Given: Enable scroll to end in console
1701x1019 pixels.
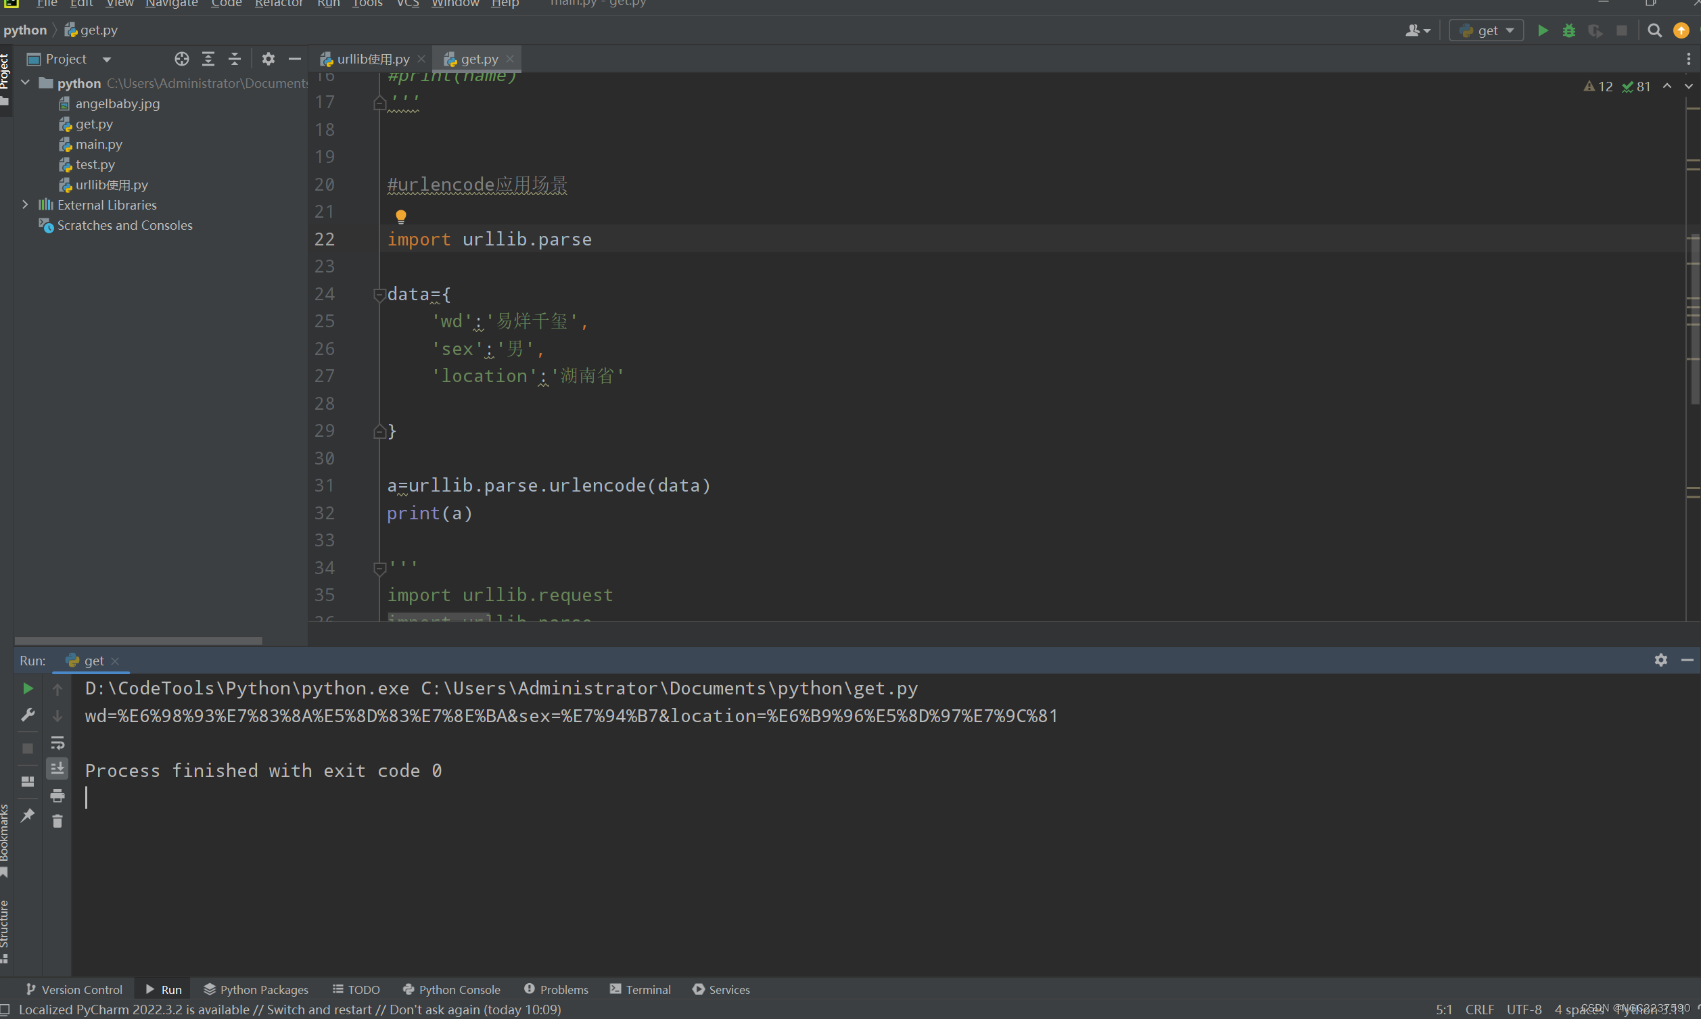Looking at the screenshot, I should point(57,768).
